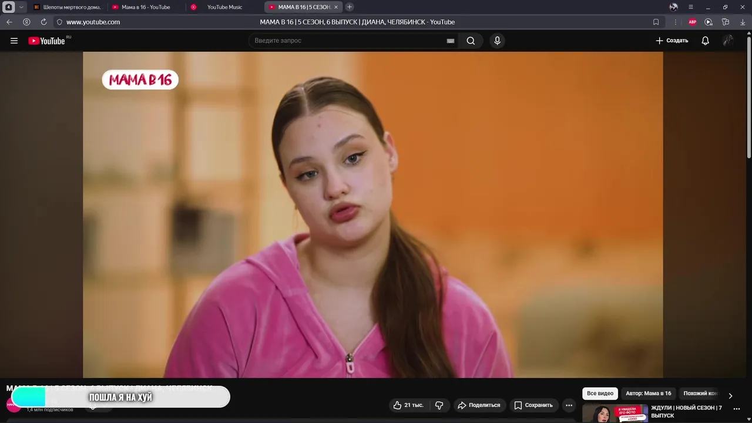Screen dimensions: 752x423
Task: Open a new browser tab
Action: (350, 7)
